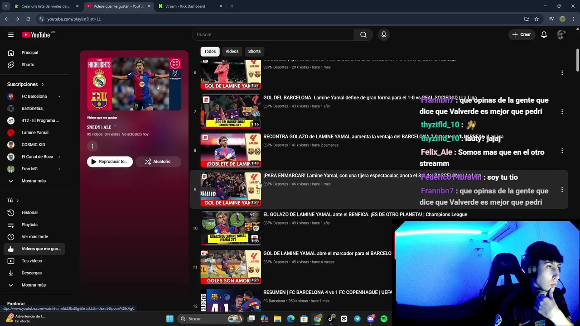Image resolution: width=580 pixels, height=326 pixels.
Task: Open the account avatar menu
Action: pyautogui.click(x=561, y=34)
